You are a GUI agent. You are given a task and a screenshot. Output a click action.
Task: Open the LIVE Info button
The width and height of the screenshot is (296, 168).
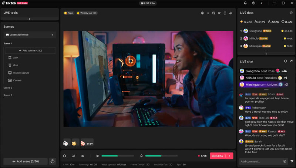point(148,3)
